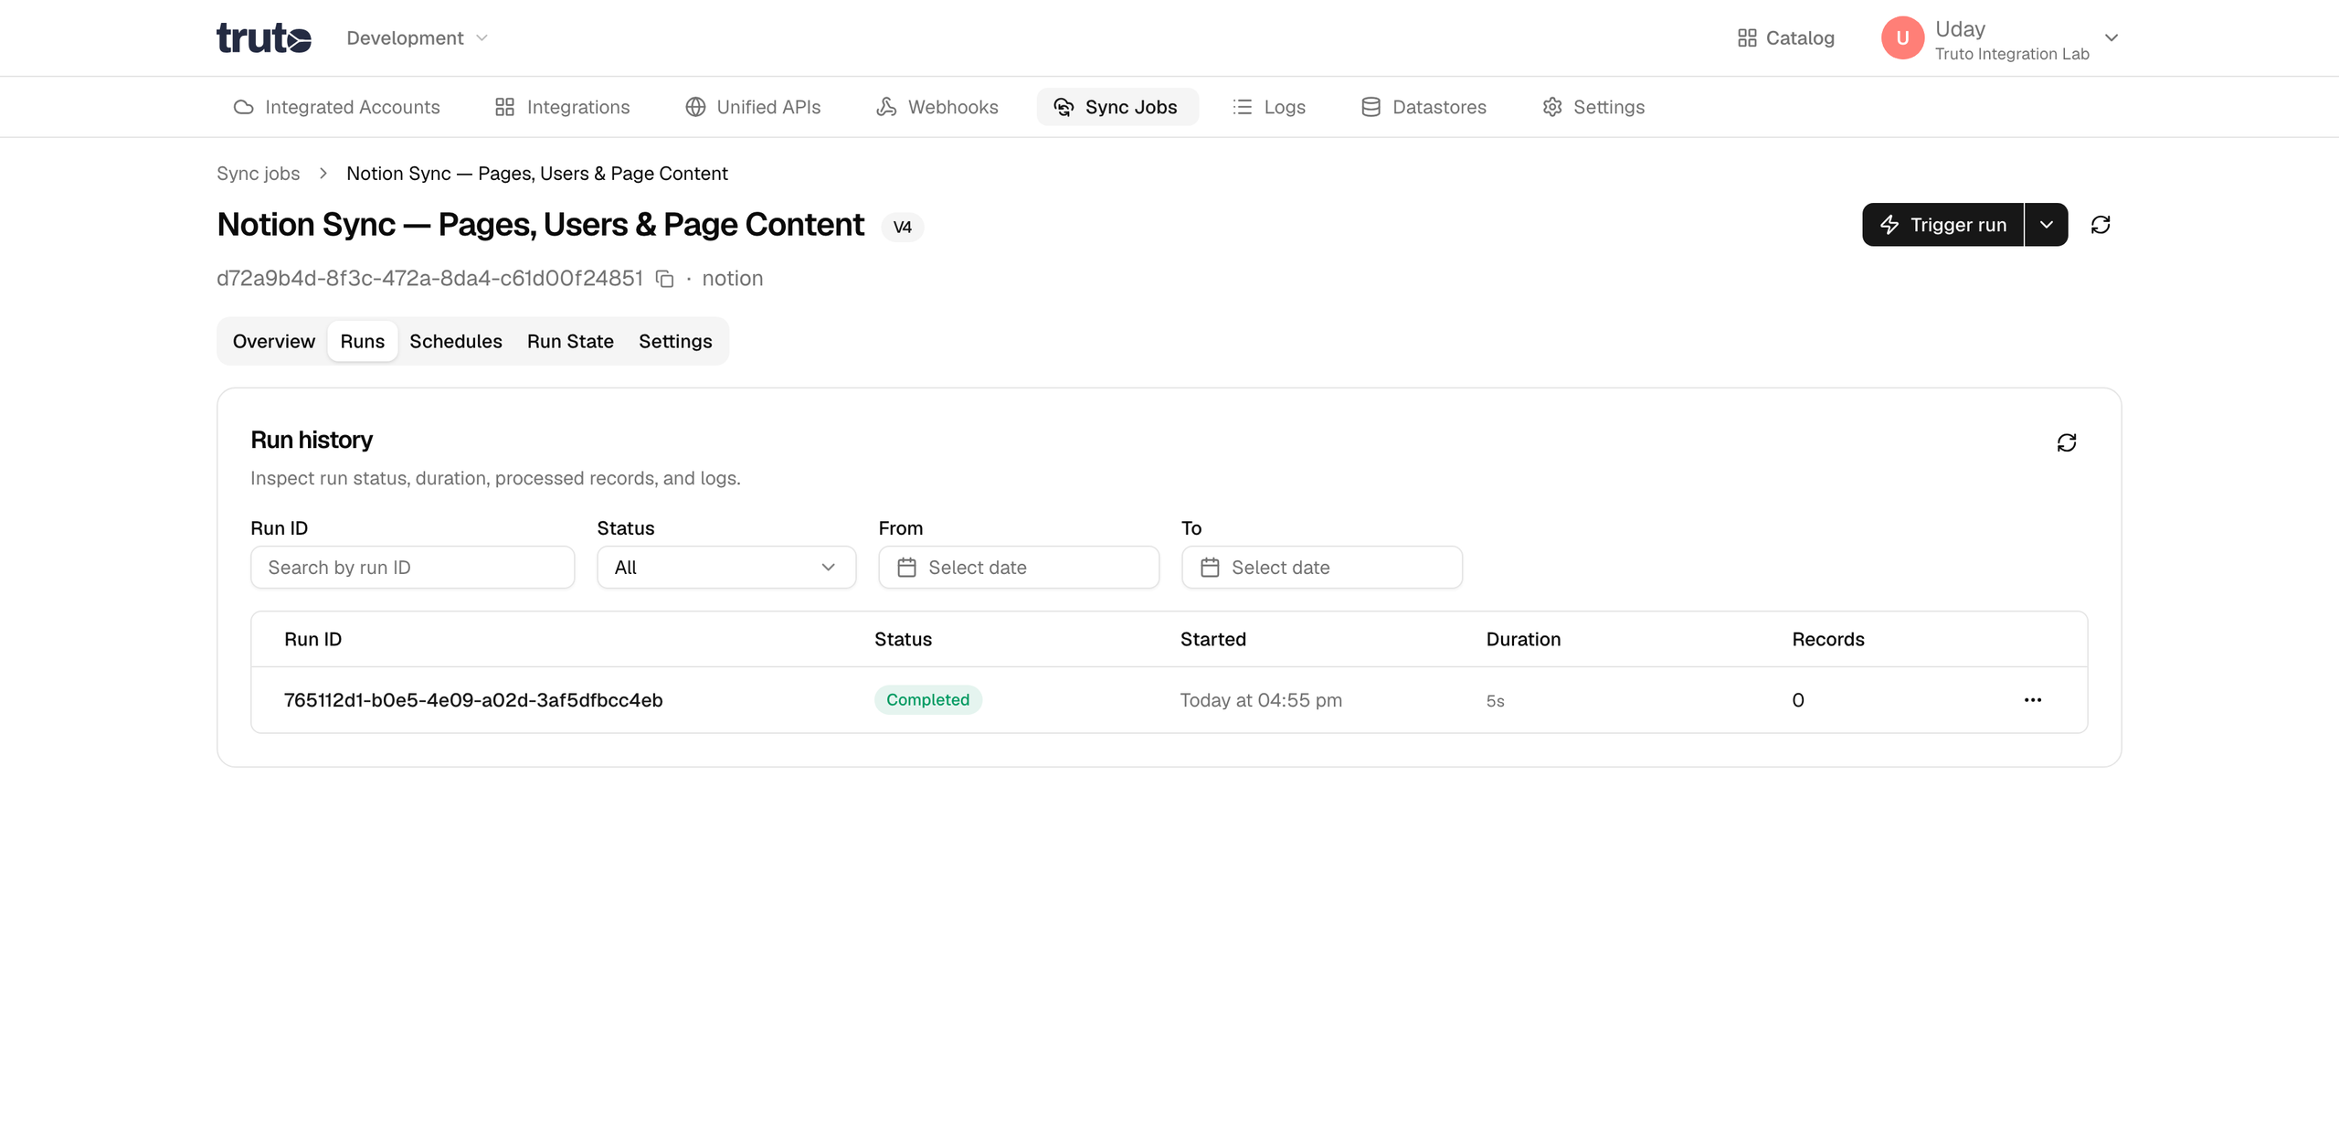Click the Settings gear icon in navigation

click(x=1552, y=107)
